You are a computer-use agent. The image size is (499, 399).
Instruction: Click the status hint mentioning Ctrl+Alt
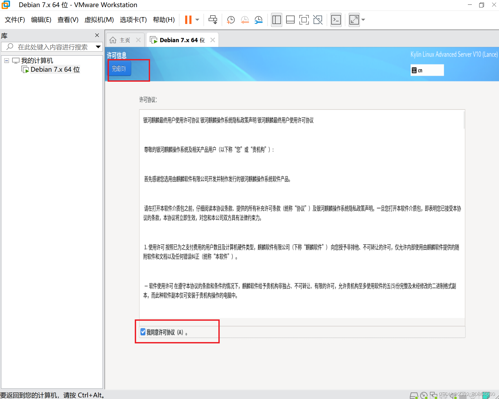[x=52, y=395]
